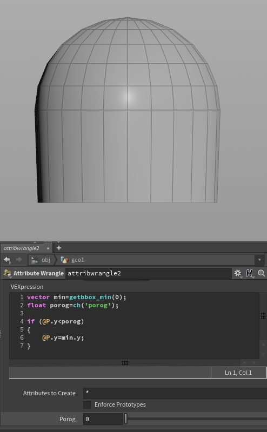Open the gear settings menu icon
The image size is (267, 432).
pos(238,273)
